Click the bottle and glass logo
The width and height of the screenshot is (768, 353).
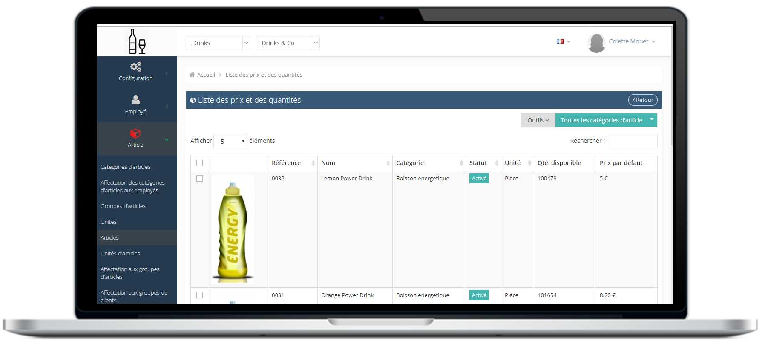(137, 41)
